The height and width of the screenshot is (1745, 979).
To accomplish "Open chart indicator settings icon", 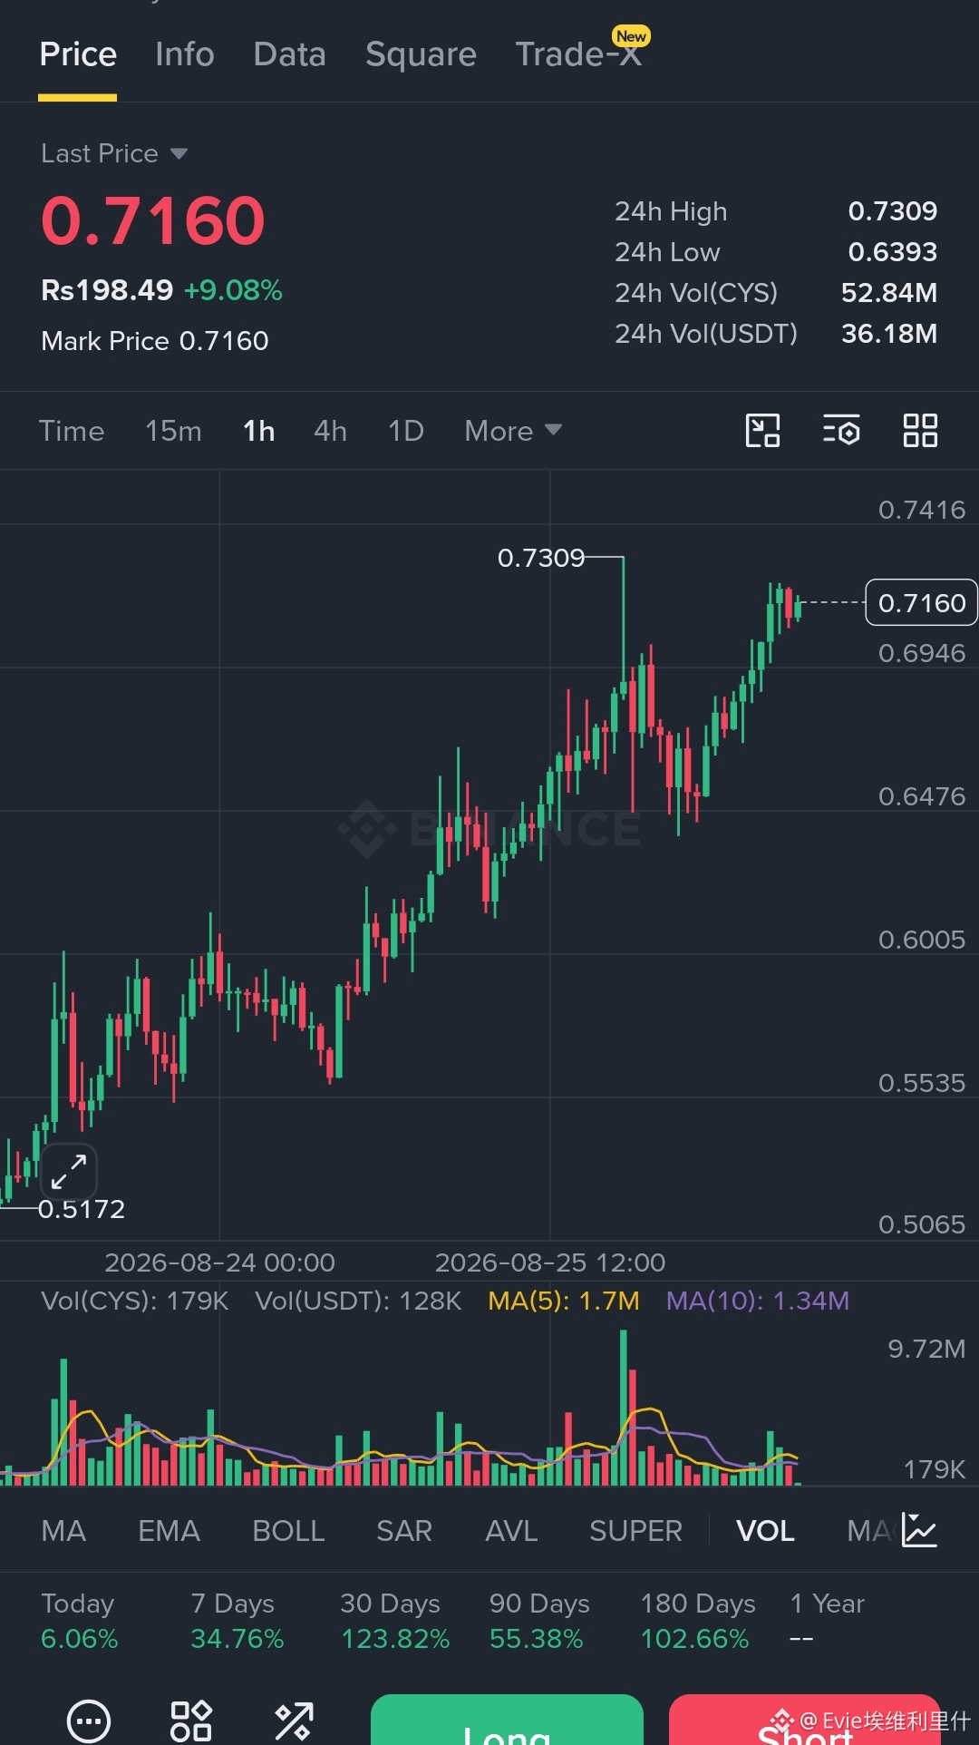I will [841, 431].
